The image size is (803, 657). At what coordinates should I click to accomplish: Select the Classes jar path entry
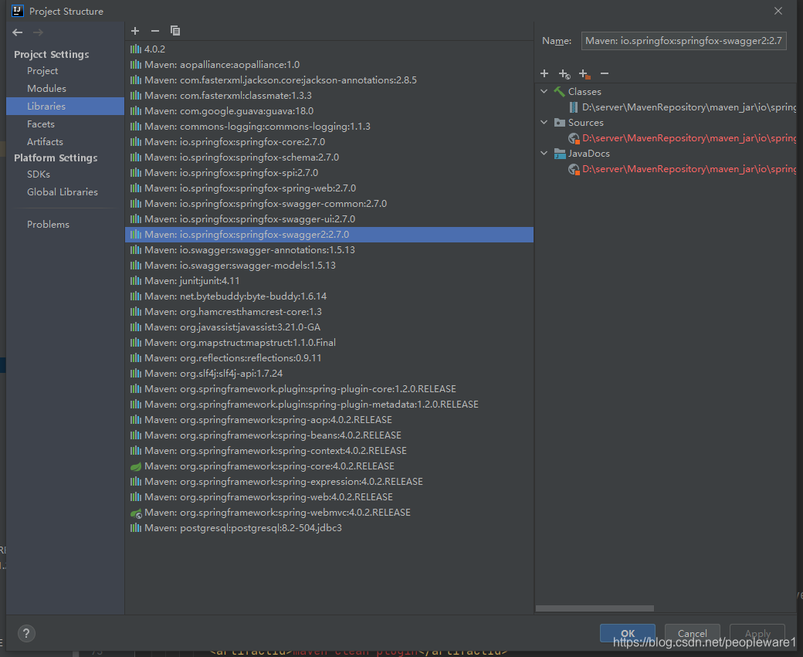tap(689, 107)
